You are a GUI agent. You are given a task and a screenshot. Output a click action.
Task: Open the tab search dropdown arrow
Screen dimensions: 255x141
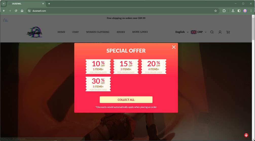[x=4, y=4]
